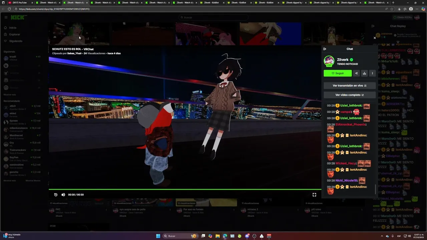Collapse with Mostrar Menos link
The height and width of the screenshot is (240, 427).
click(x=33, y=181)
